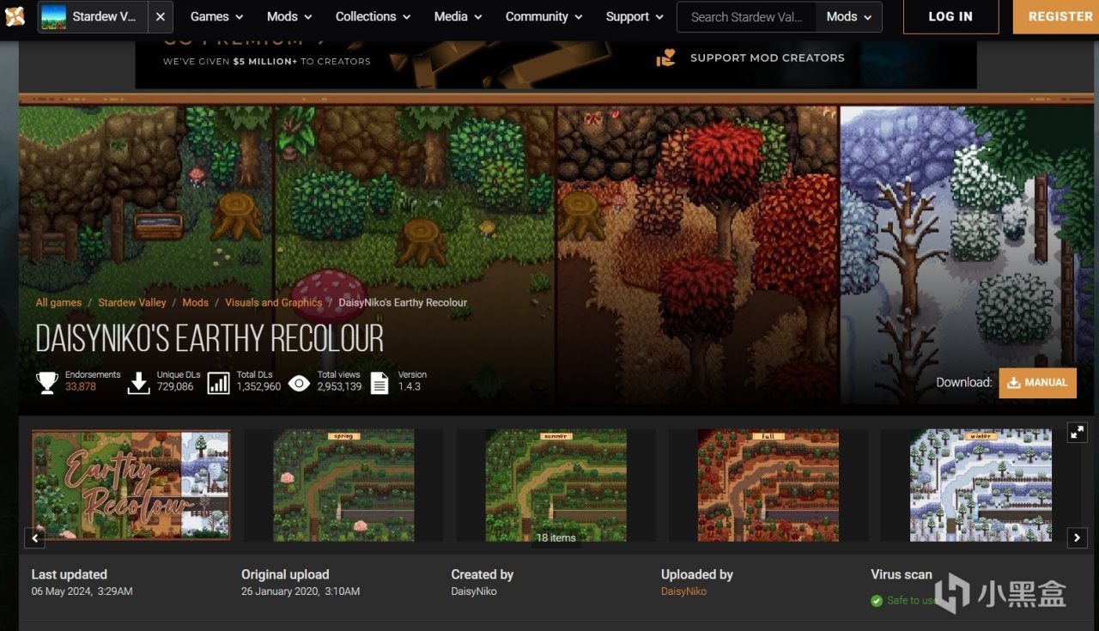This screenshot has width=1099, height=631.
Task: Focus the Search Stardew Valley field
Action: [x=747, y=16]
